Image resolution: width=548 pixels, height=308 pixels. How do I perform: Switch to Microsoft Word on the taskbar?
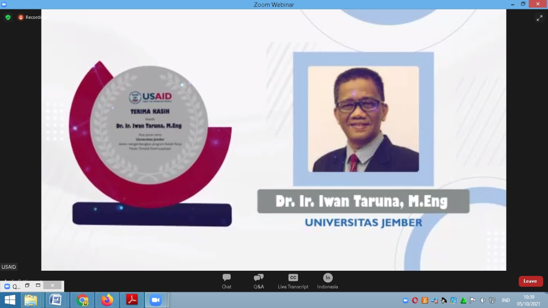(56, 300)
